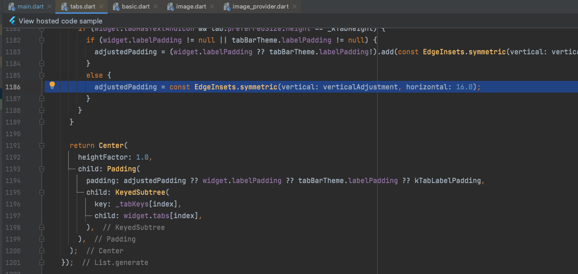Click the const keyword on line 1186
The height and width of the screenshot is (274, 578).
[x=180, y=87]
